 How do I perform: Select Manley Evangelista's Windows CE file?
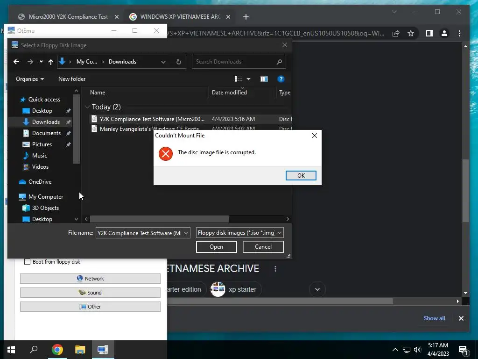point(149,129)
